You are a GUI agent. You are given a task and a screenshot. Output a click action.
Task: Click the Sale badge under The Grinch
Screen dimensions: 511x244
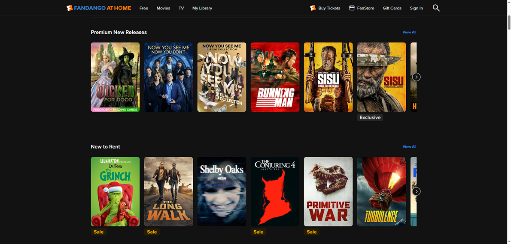98,232
